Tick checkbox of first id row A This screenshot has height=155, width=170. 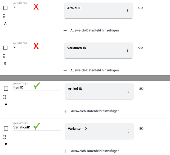coord(5,8)
